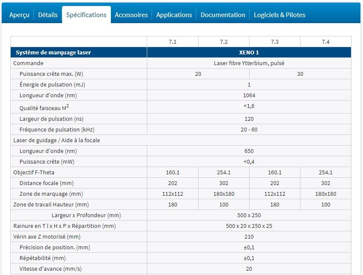Select the 7.1 column header

click(x=173, y=41)
